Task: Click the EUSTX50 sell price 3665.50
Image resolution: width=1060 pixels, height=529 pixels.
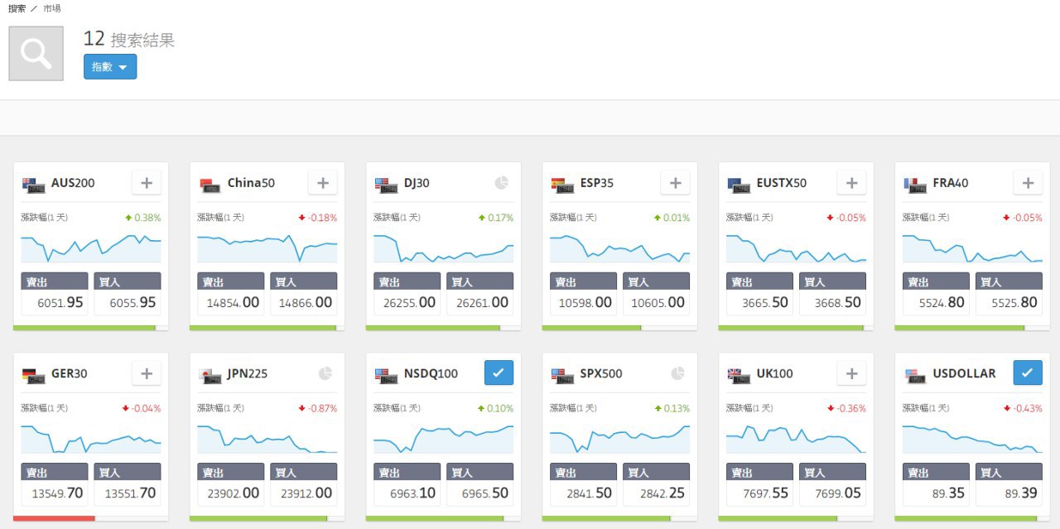Action: [x=760, y=303]
